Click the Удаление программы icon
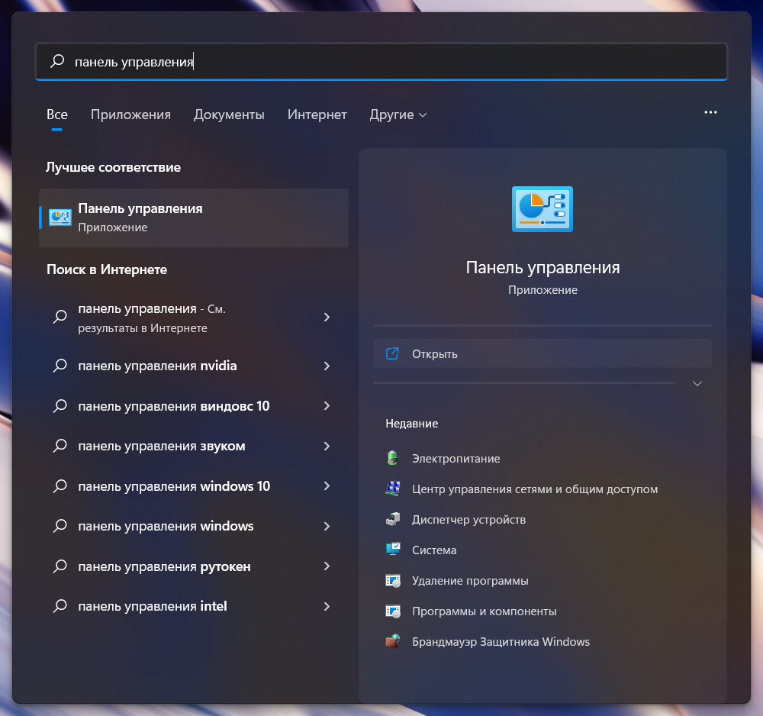 tap(393, 580)
